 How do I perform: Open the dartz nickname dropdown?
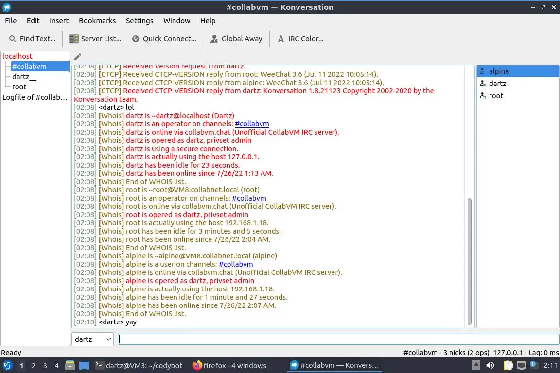click(x=92, y=339)
